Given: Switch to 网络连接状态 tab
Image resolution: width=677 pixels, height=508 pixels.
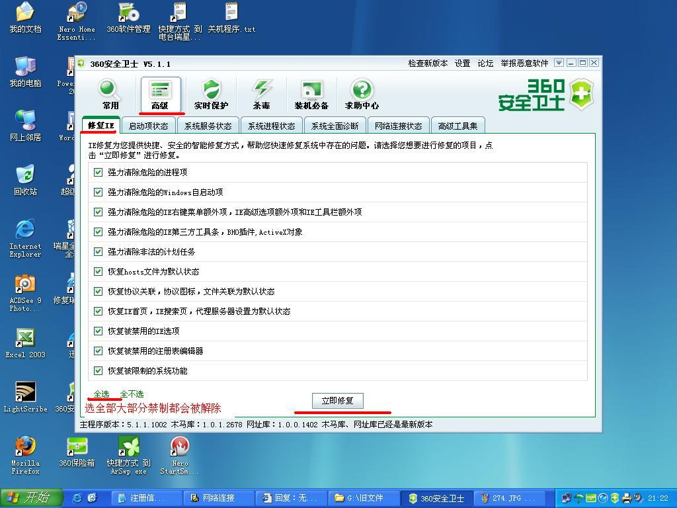Looking at the screenshot, I should (399, 126).
